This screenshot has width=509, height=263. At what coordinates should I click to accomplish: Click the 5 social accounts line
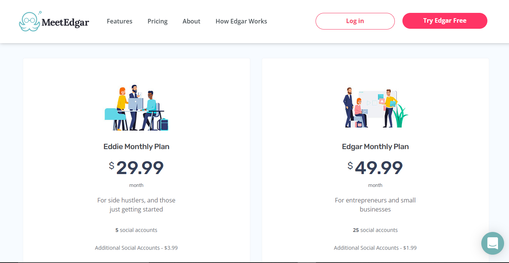point(136,230)
